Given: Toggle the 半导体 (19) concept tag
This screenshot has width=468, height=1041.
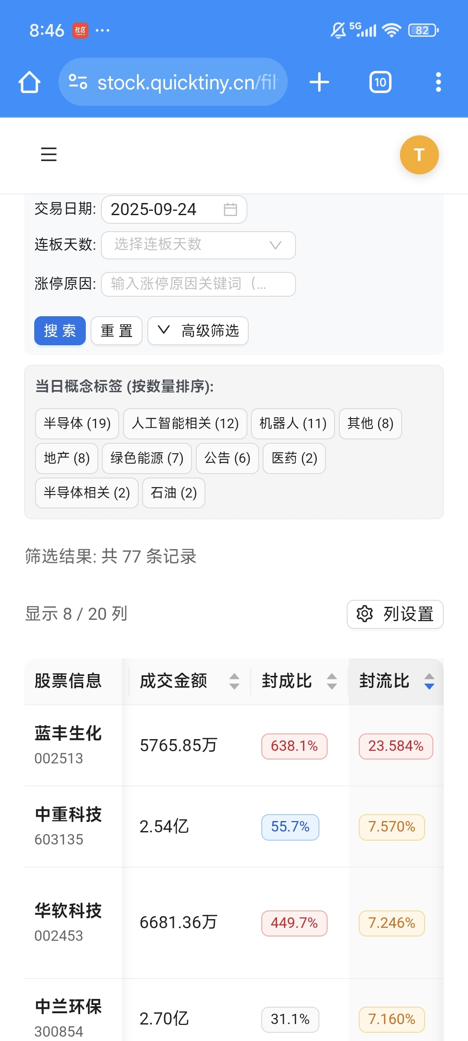Looking at the screenshot, I should [77, 423].
